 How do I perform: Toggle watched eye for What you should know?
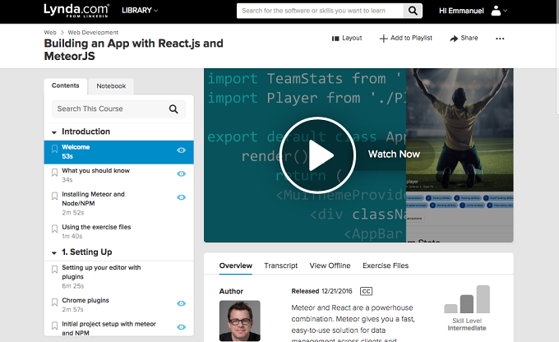coord(182,173)
